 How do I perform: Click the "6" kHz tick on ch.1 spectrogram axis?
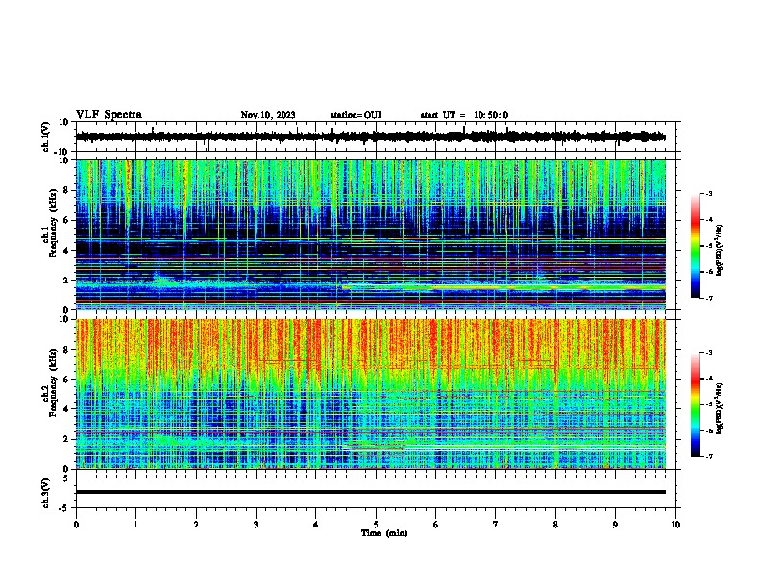(66, 220)
